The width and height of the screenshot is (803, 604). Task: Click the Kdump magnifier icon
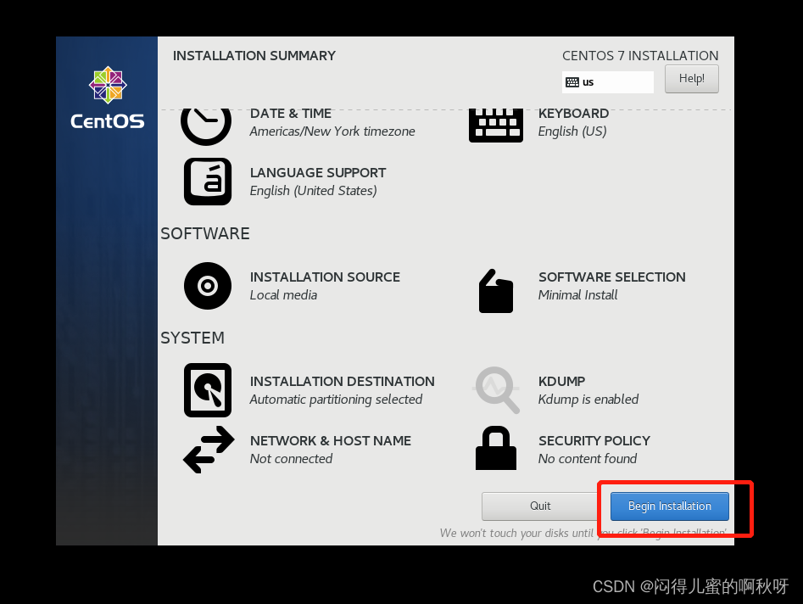[x=496, y=390]
